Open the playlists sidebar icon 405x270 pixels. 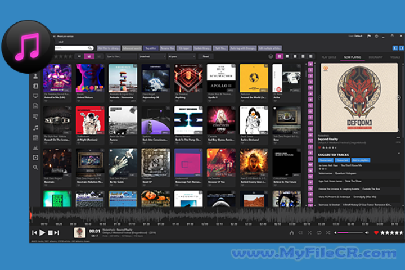[35, 117]
